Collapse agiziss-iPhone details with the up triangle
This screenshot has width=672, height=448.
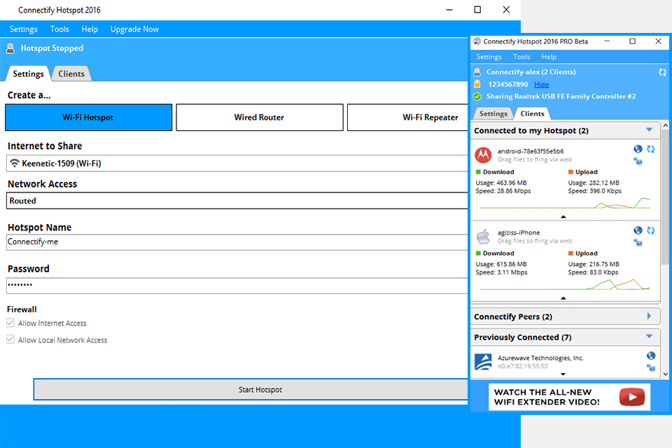(x=563, y=298)
